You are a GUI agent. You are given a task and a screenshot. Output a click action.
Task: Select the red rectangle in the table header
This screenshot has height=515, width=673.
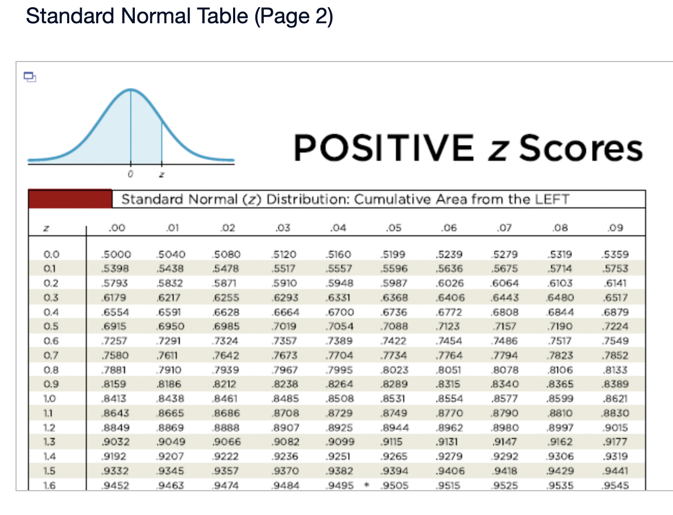pos(70,199)
